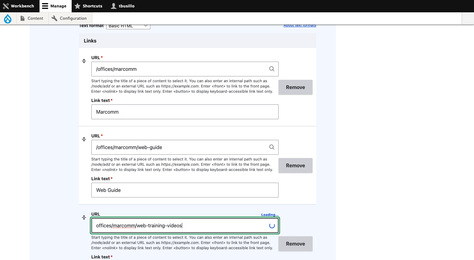Open Shortcuts in the top toolbar
The width and height of the screenshot is (474, 260).
click(x=88, y=6)
